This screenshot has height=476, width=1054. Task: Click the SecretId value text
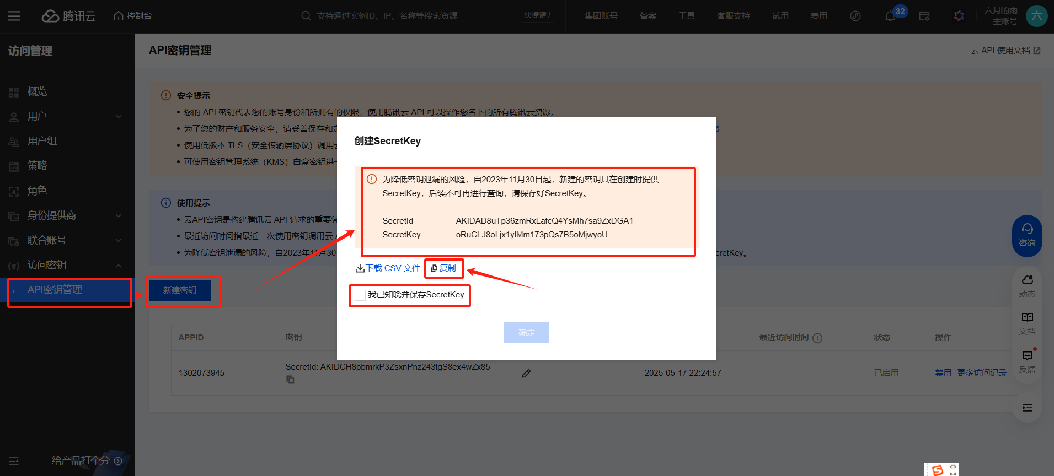[x=544, y=221]
